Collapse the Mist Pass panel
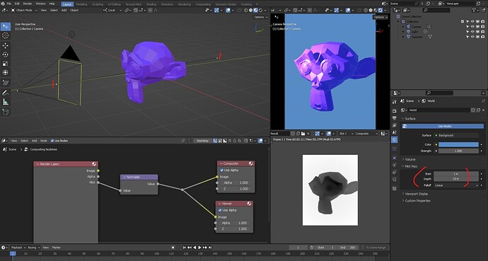Image resolution: width=488 pixels, height=261 pixels. [410, 166]
